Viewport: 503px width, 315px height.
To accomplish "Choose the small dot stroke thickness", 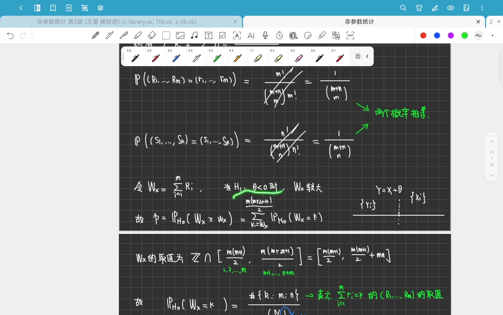I will click(x=492, y=35).
